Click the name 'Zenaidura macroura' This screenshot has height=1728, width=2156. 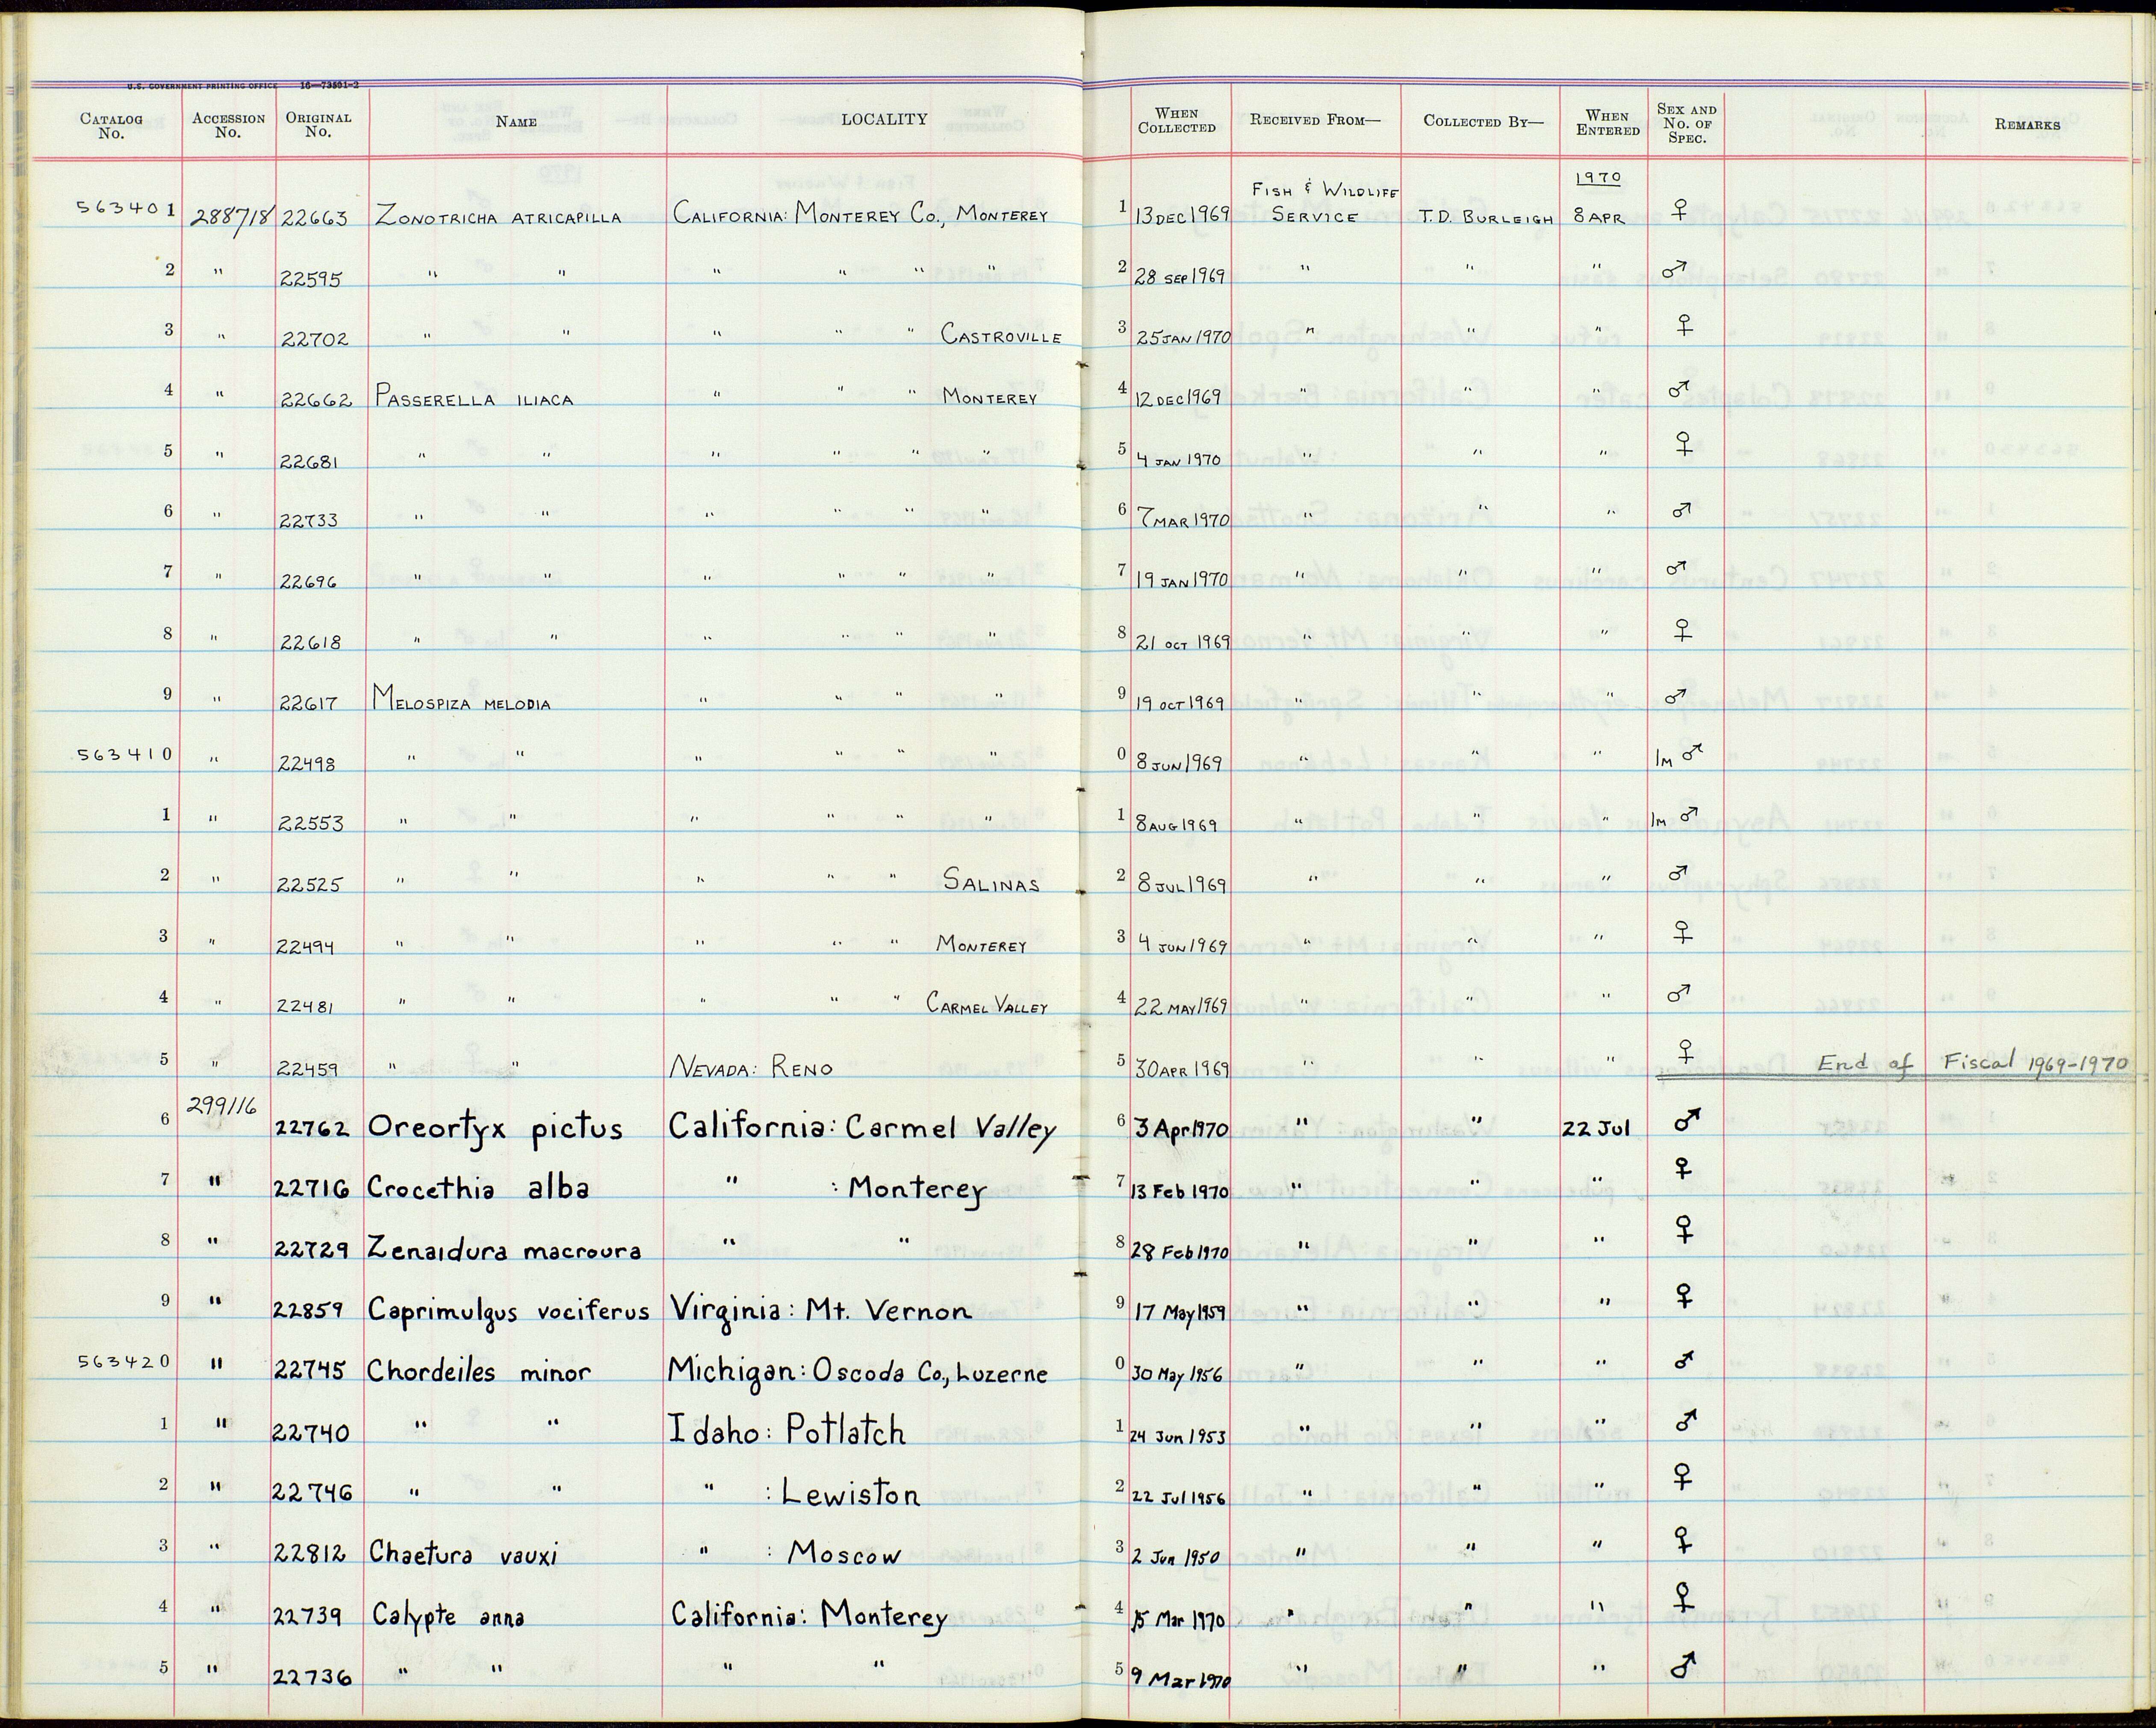[504, 1248]
